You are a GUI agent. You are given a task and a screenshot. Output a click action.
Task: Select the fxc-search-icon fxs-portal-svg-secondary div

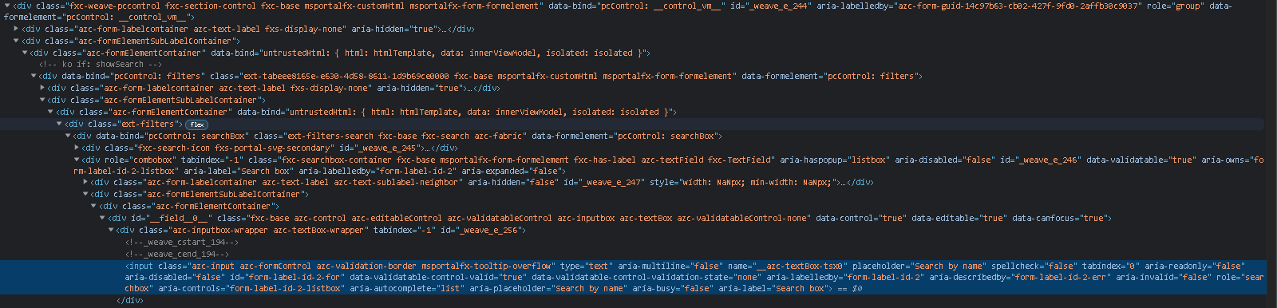270,148
